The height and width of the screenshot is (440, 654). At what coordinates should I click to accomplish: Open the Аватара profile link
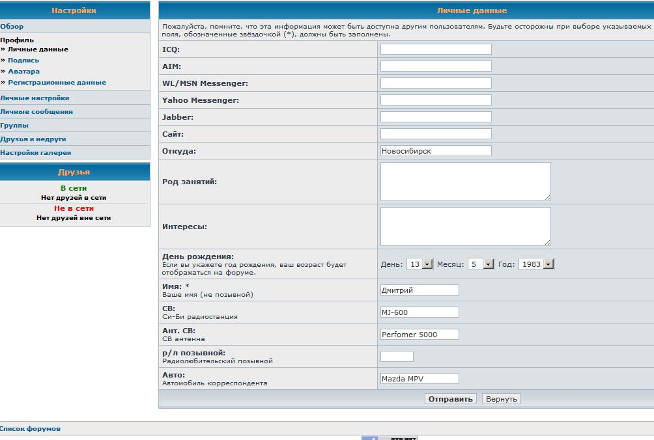tap(23, 72)
